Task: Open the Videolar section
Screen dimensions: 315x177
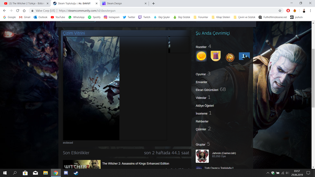Action: pyautogui.click(x=201, y=98)
